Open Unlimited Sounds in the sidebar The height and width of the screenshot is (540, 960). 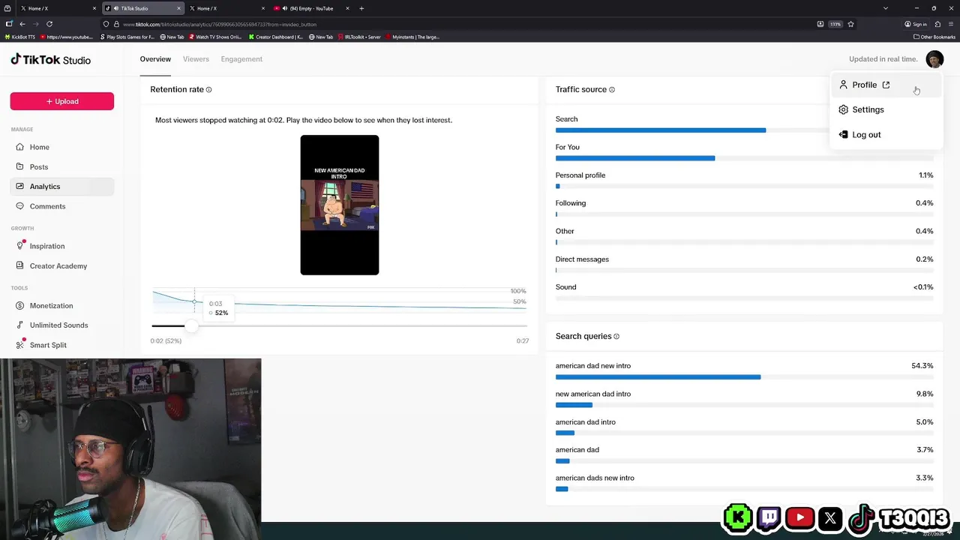pos(62,325)
